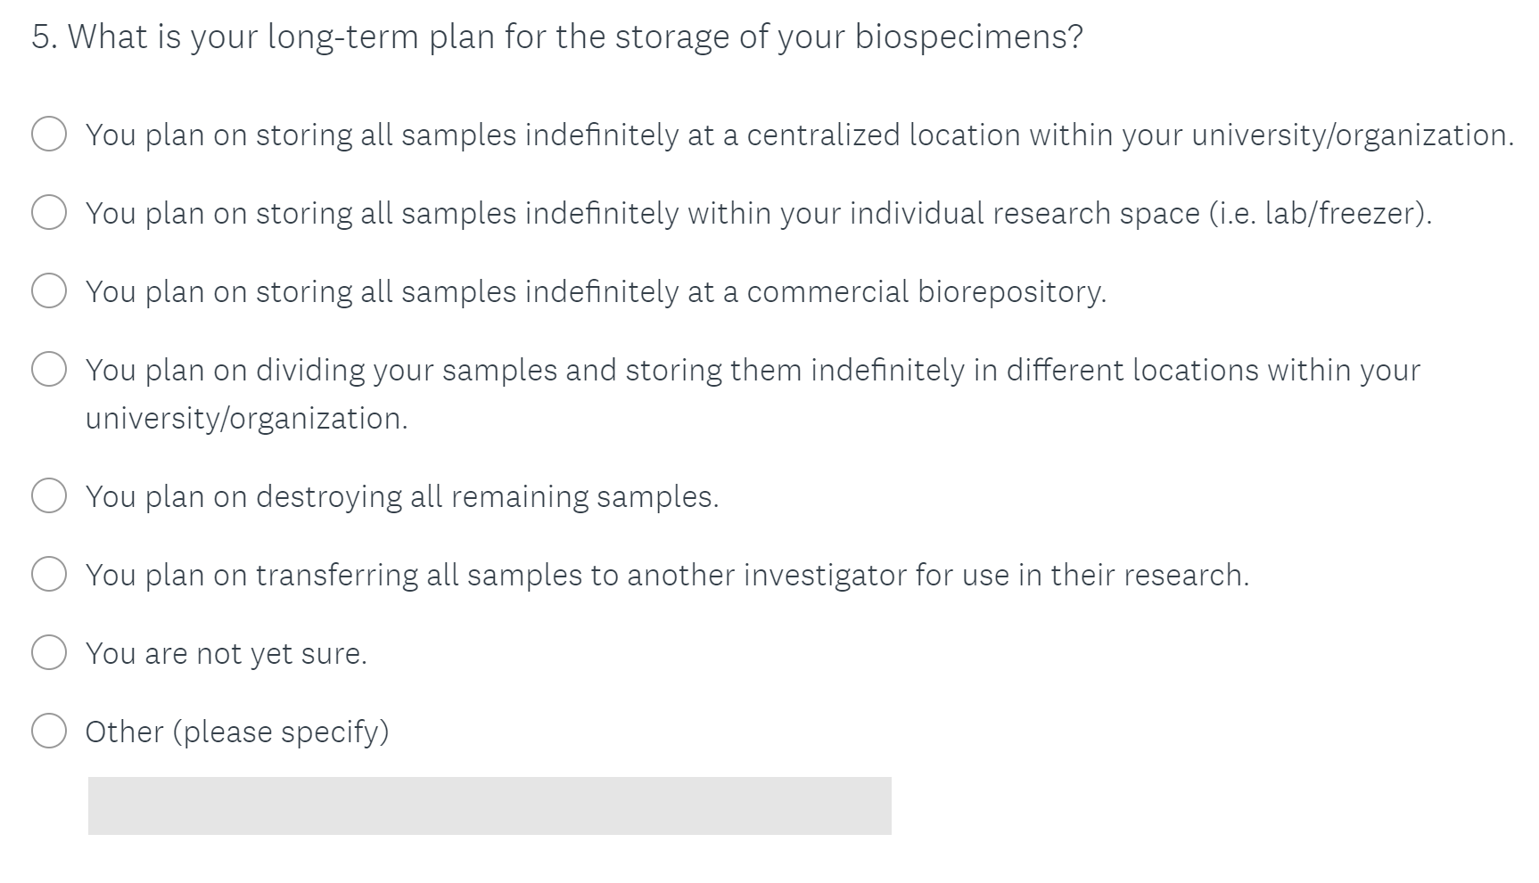
Task: Click the 'centralized location within your university' label text
Action: pyautogui.click(x=799, y=135)
